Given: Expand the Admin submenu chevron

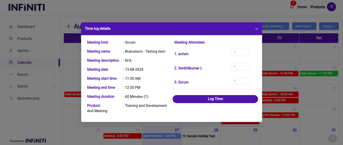Looking at the screenshot, I should tap(55, 86).
